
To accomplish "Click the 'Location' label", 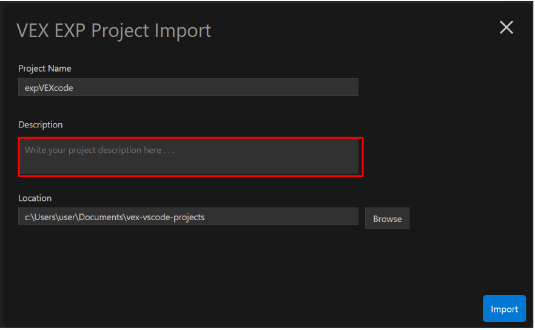I will pyautogui.click(x=35, y=198).
